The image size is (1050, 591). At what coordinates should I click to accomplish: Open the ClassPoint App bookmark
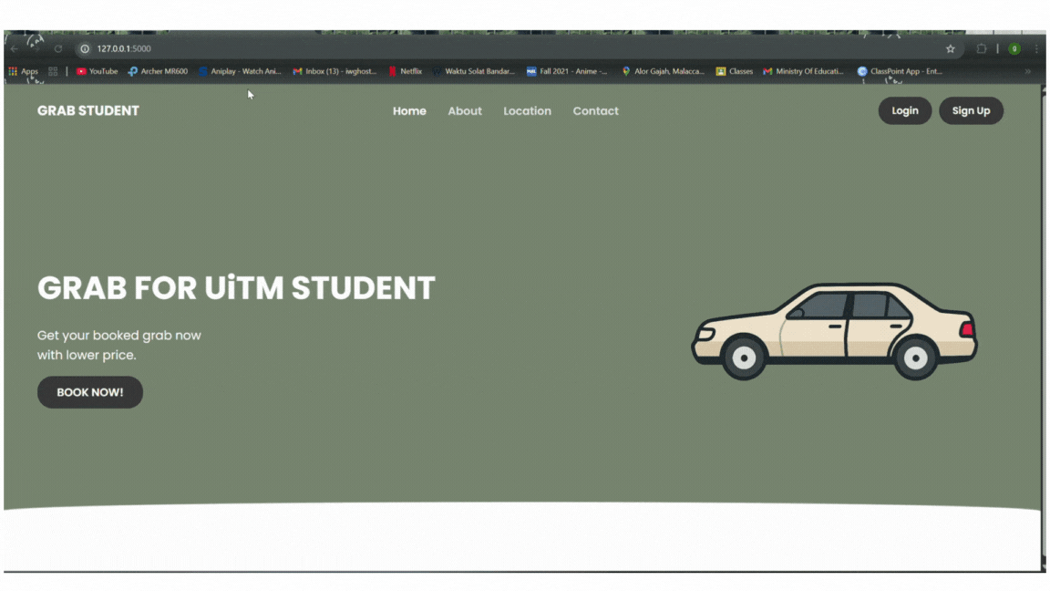pyautogui.click(x=900, y=71)
